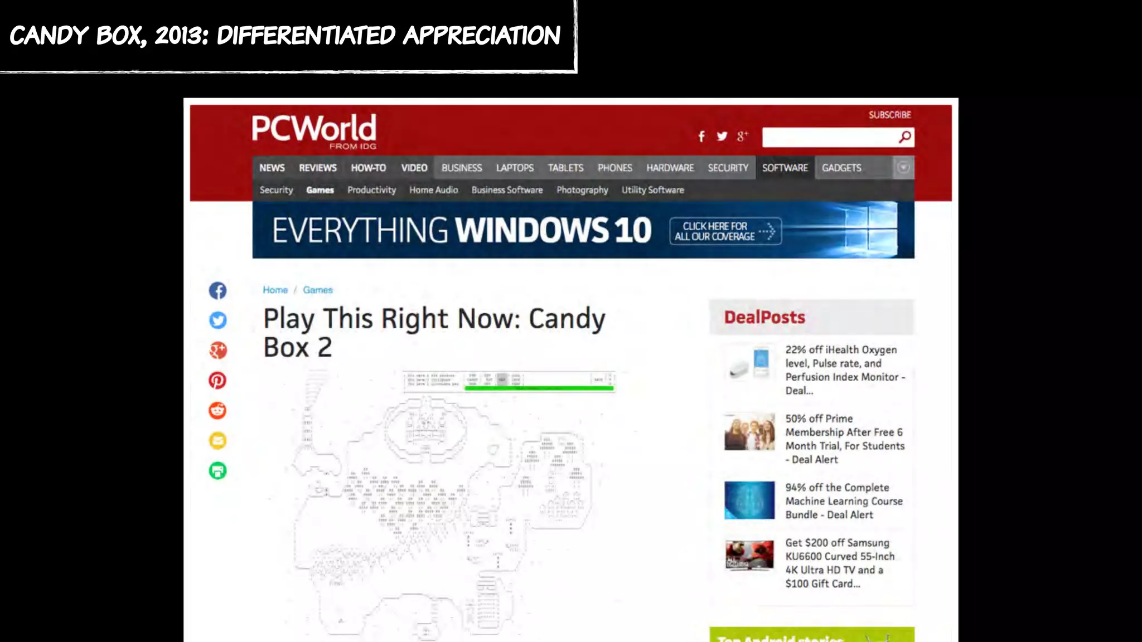Select Home Audio submenu item
This screenshot has height=642, width=1142.
(434, 190)
